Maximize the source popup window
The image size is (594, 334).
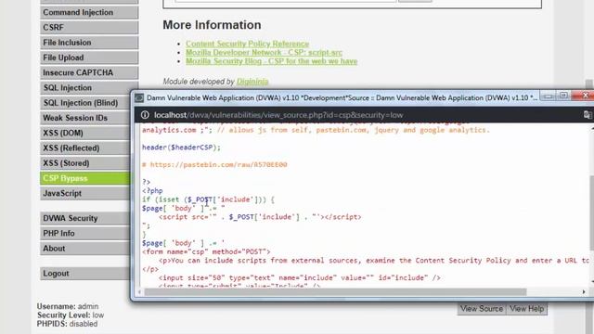[563, 96]
